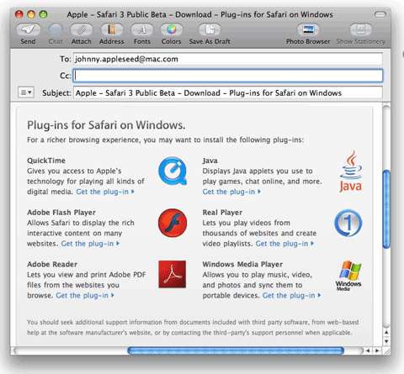Click the scroll up arrow
Viewport: 404px width, 374px height.
coord(386,333)
